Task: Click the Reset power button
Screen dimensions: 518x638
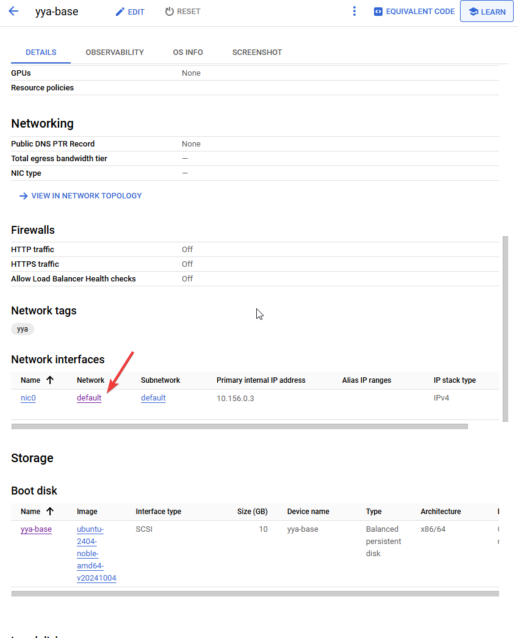Action: click(182, 12)
